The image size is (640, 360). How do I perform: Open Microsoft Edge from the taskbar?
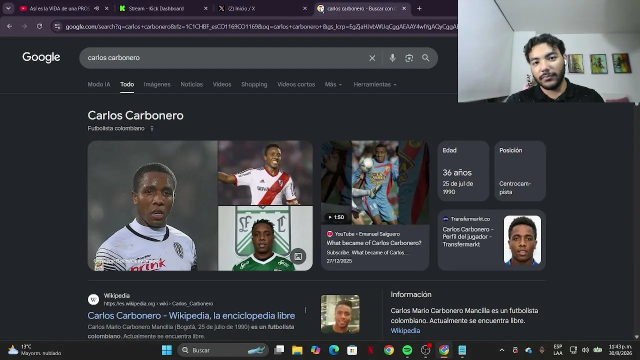pyautogui.click(x=333, y=350)
